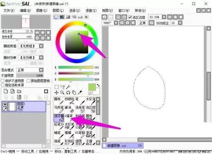Choose the 油漆桶 paint bucket tool

59,118
